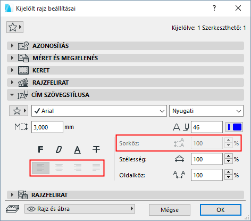Select left text alignment

(40, 168)
